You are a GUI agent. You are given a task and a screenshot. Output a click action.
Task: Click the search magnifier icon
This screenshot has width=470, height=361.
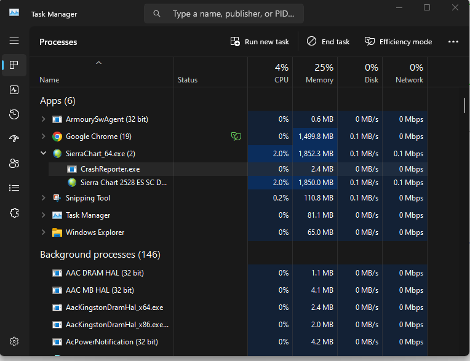[156, 14]
